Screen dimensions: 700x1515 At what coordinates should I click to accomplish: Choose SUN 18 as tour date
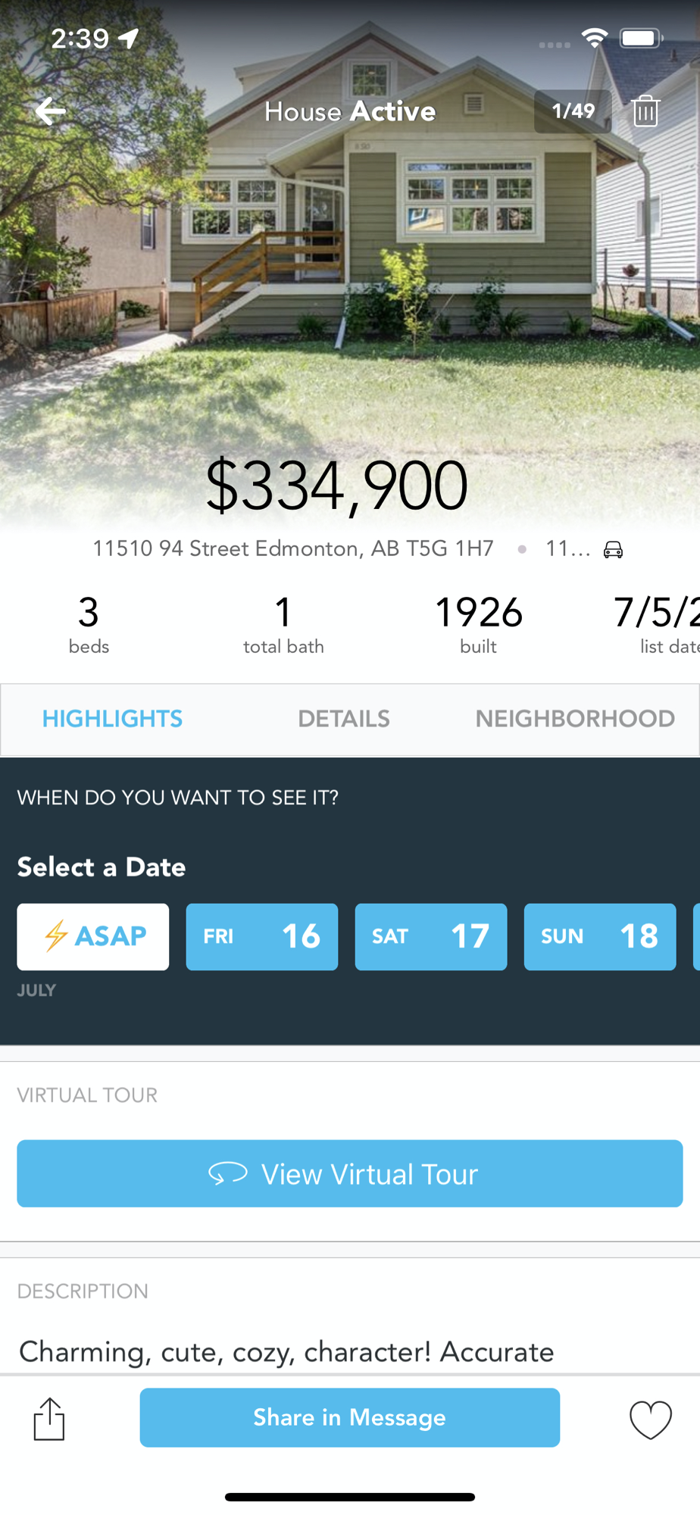[600, 936]
